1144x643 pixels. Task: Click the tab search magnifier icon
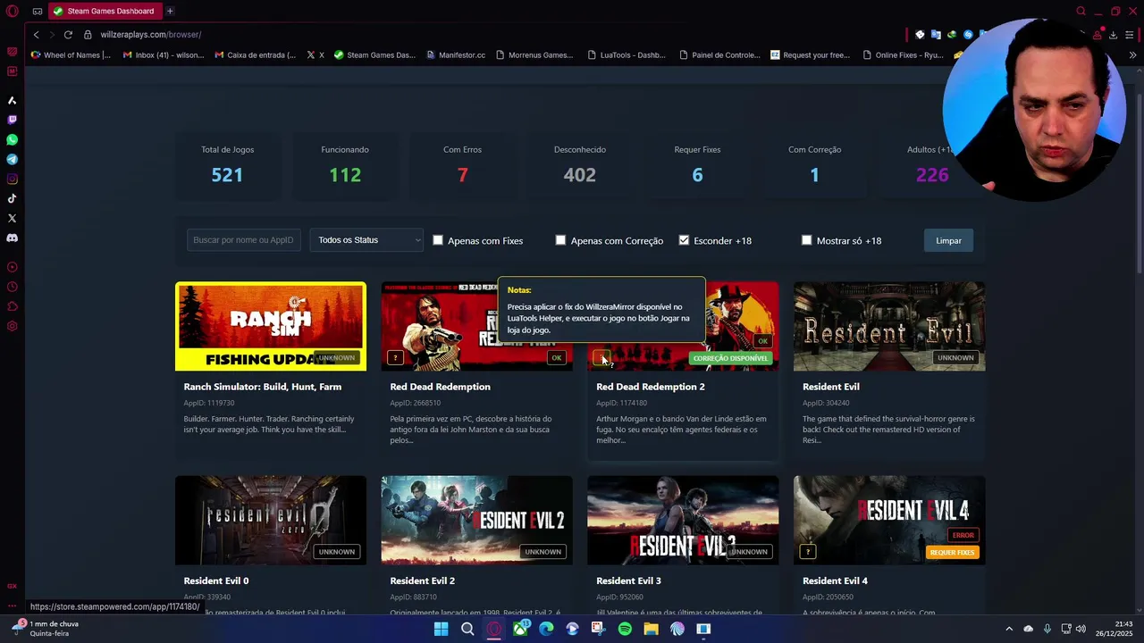click(1081, 11)
